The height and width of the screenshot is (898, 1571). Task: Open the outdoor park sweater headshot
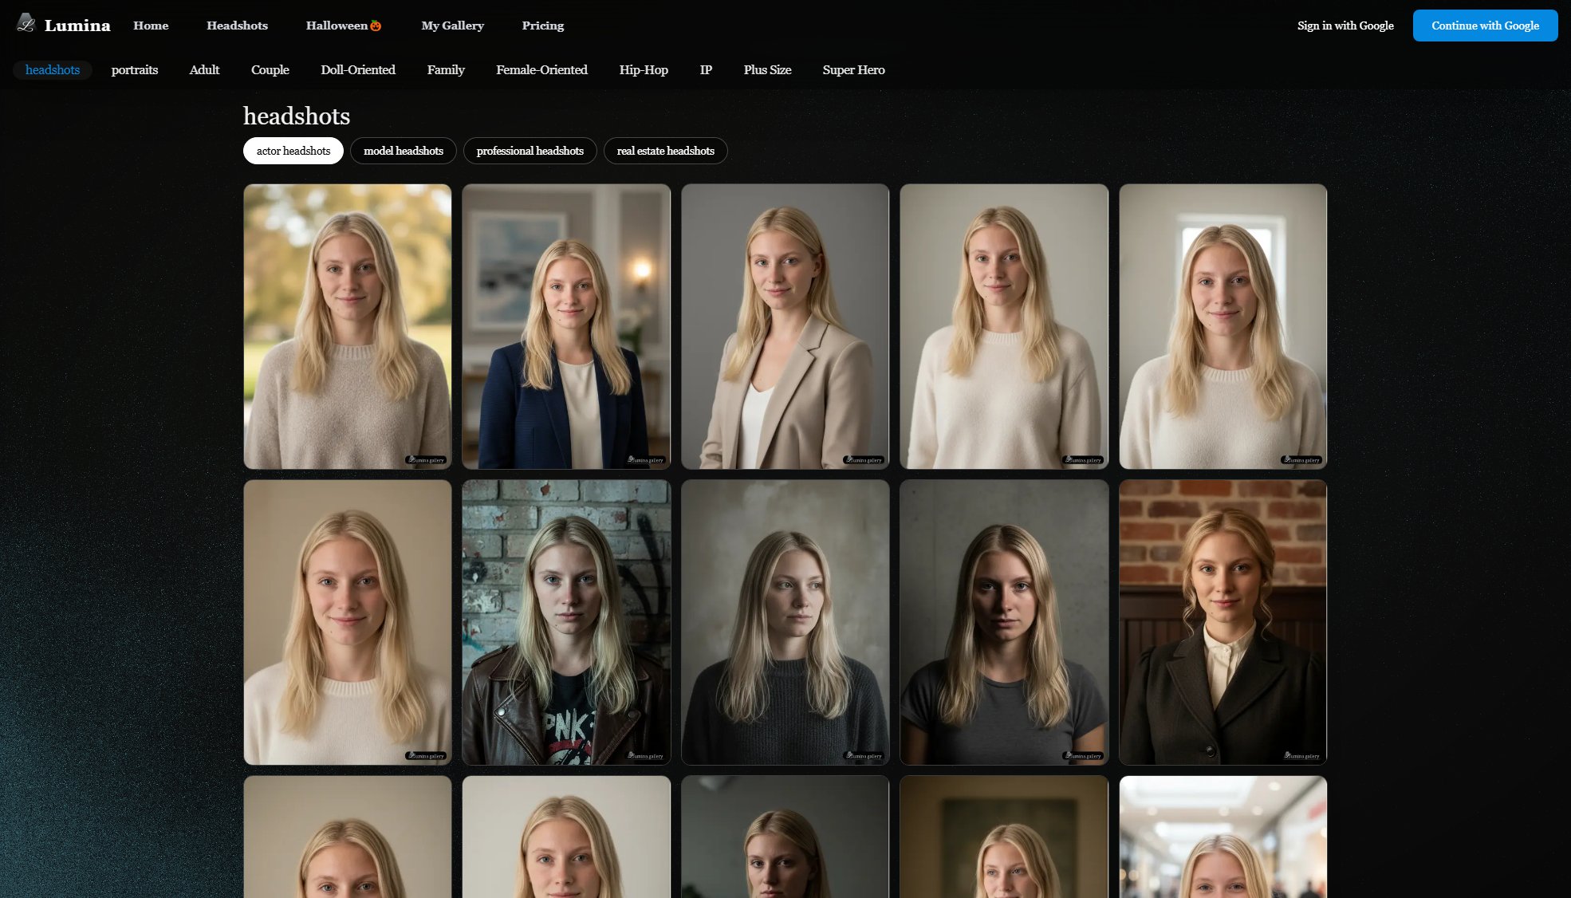[347, 326]
